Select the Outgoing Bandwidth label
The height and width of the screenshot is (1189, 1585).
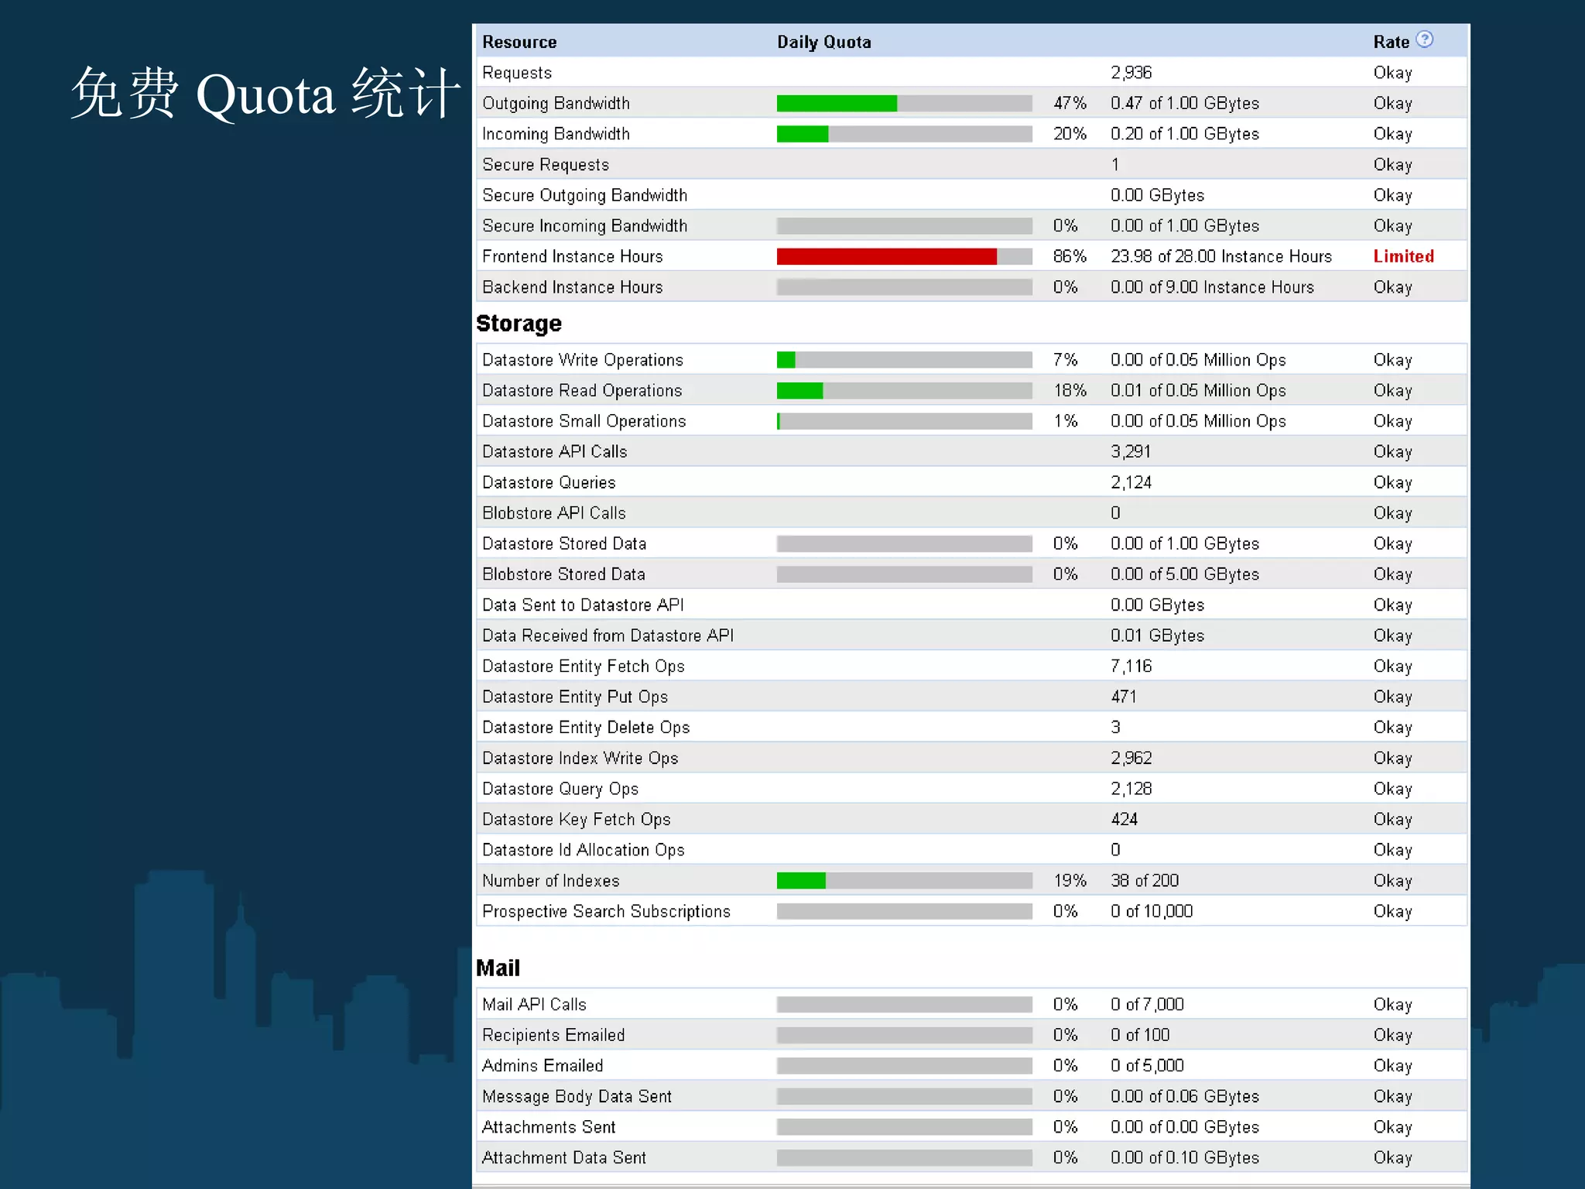pos(556,103)
